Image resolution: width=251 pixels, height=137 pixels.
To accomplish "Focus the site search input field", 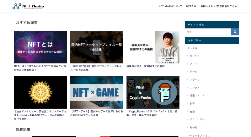I will pos(208,32).
